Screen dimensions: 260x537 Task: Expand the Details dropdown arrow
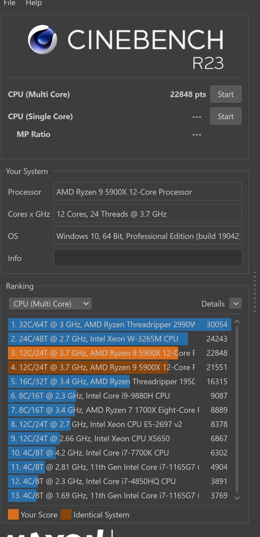tap(236, 304)
